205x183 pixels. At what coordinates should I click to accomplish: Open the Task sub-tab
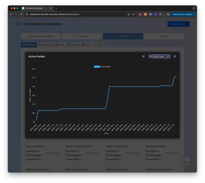point(86,45)
